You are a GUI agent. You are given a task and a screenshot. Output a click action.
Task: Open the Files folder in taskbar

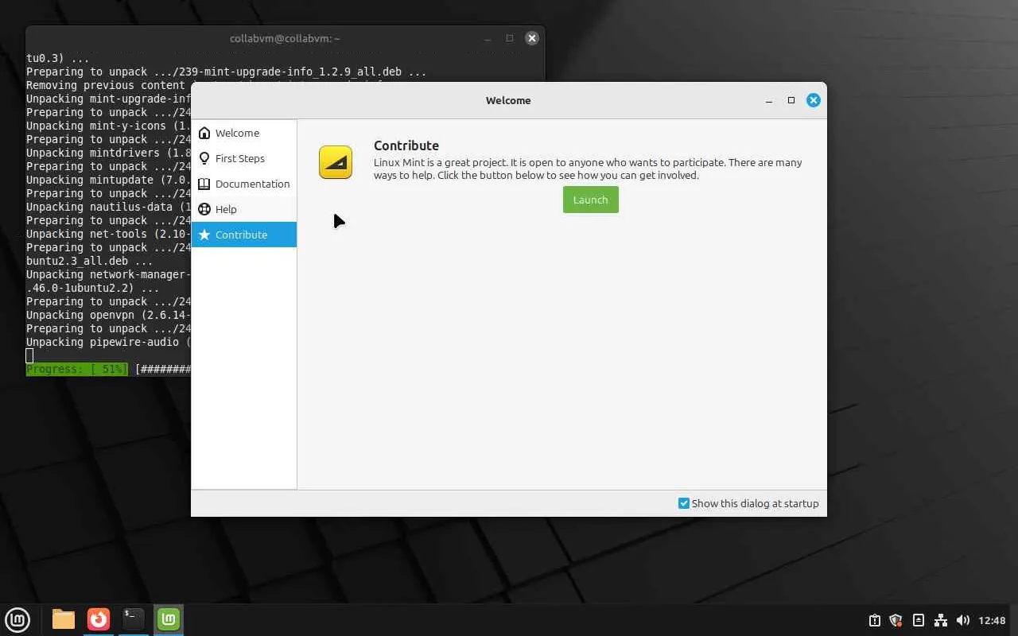[x=64, y=619]
